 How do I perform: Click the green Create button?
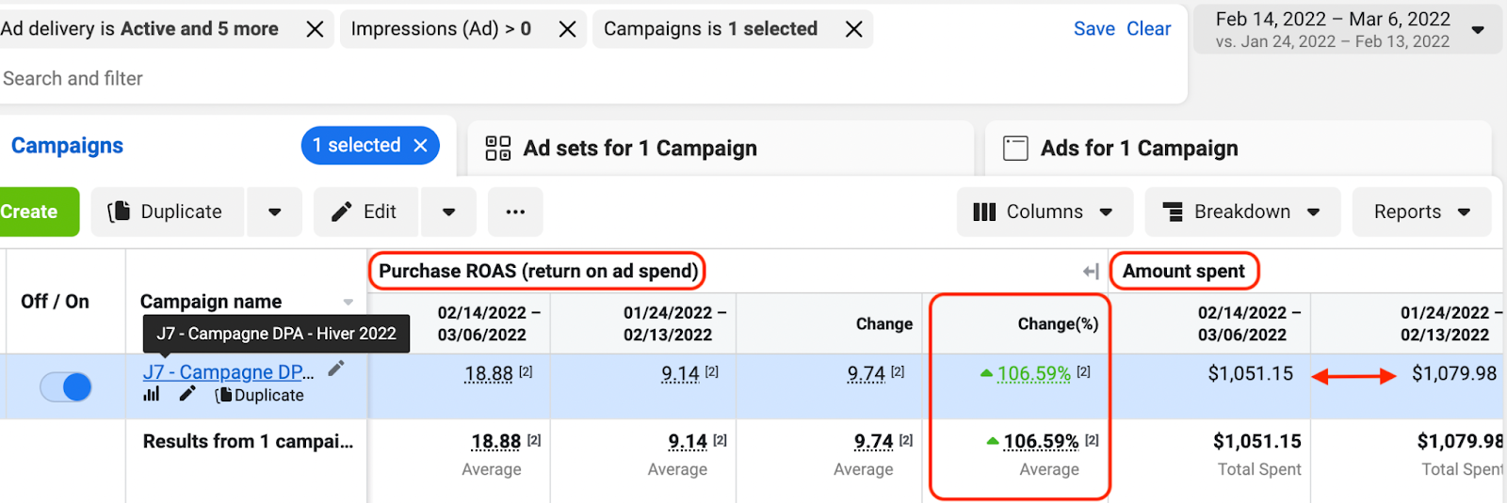pyautogui.click(x=30, y=212)
